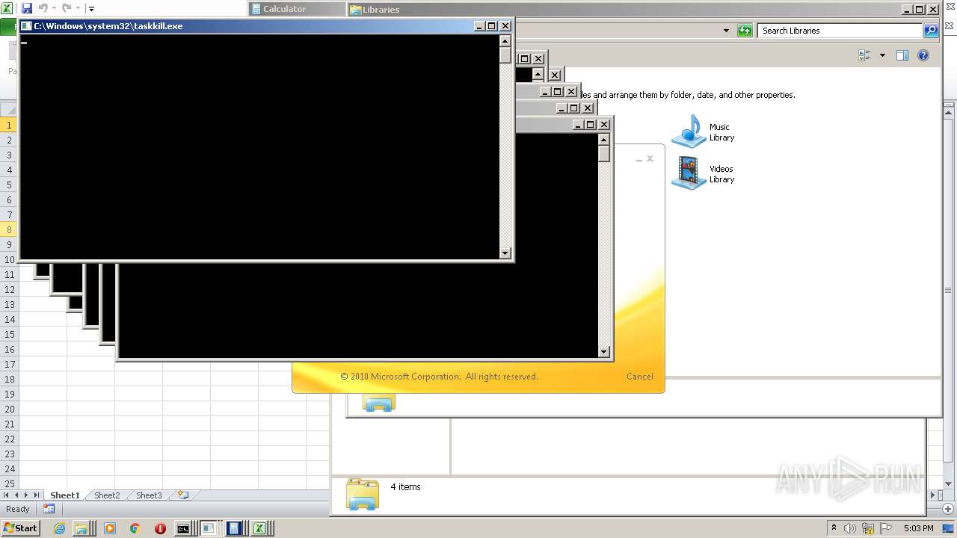Click the Action Center flag tray icon
957x538 pixels.
click(x=887, y=528)
